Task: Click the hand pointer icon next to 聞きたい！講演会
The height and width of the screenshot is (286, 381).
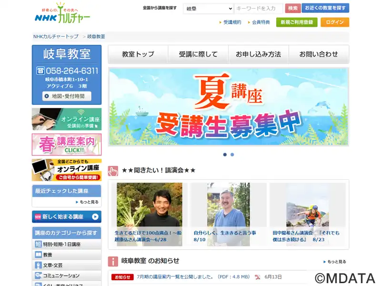Action: click(113, 171)
